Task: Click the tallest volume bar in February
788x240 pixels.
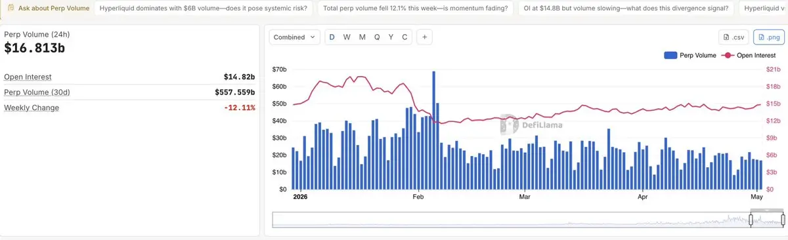Action: pos(434,130)
